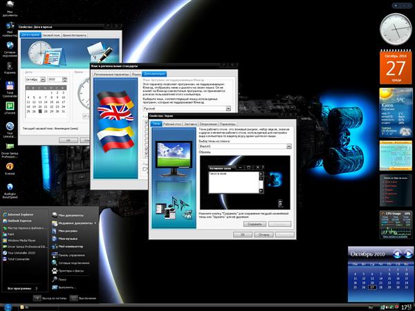415x311 pixels.
Task: Open Your Uninstaller 2010 in the Start menu
Action: coord(19,253)
